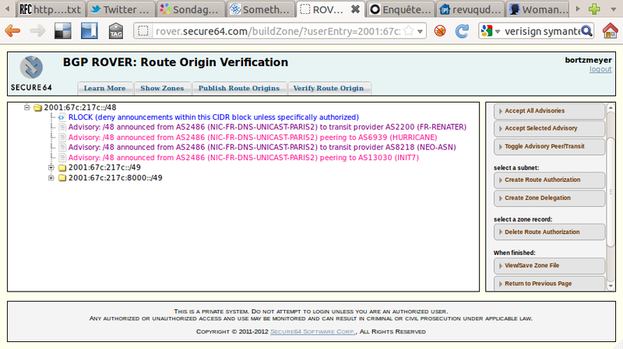The image size is (623, 349).
Task: Click Create Zone Delegation
Action: click(550, 198)
